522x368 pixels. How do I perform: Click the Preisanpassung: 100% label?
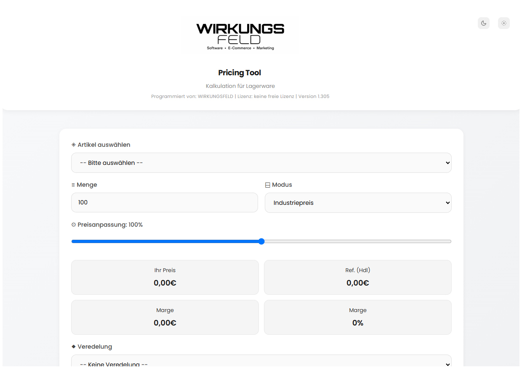(x=107, y=225)
